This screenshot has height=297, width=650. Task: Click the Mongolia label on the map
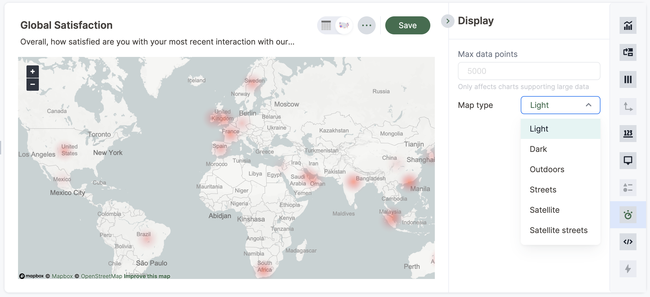coord(391,134)
